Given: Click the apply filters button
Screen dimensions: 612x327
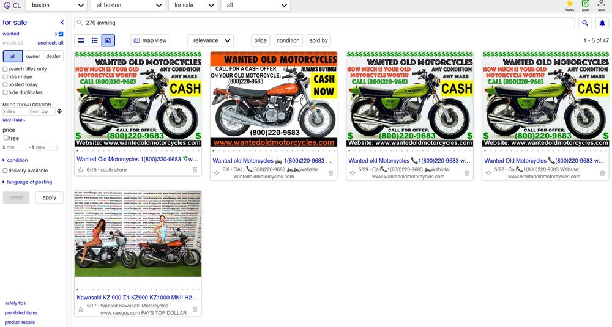Looking at the screenshot, I should tap(49, 197).
